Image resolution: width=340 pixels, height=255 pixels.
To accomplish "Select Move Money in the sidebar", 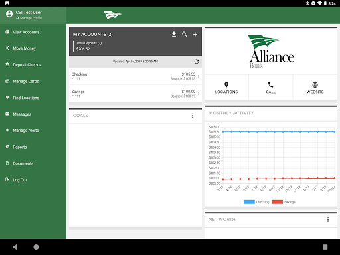I will tap(24, 48).
